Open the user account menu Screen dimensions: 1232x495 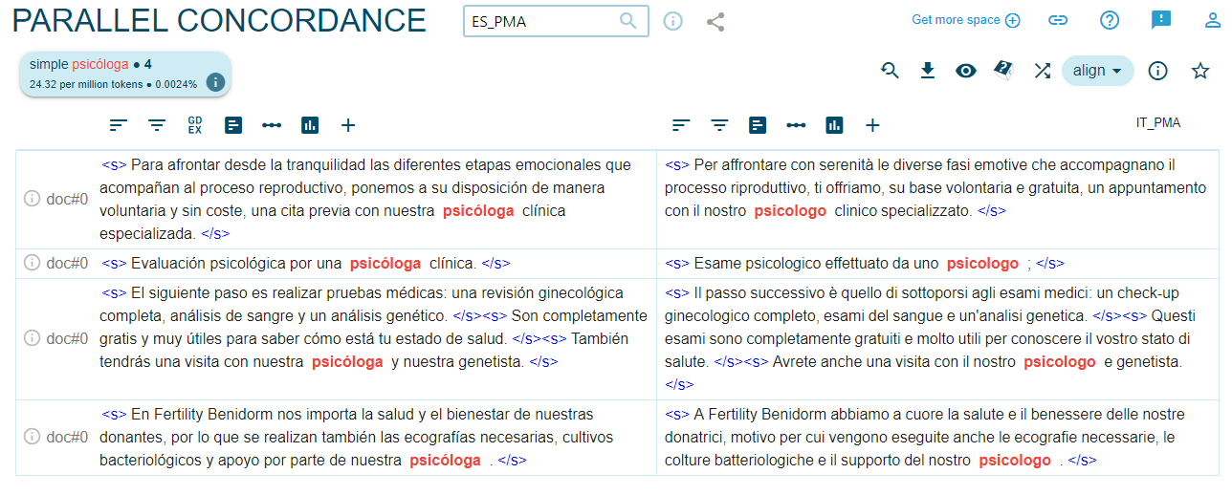pyautogui.click(x=1213, y=20)
